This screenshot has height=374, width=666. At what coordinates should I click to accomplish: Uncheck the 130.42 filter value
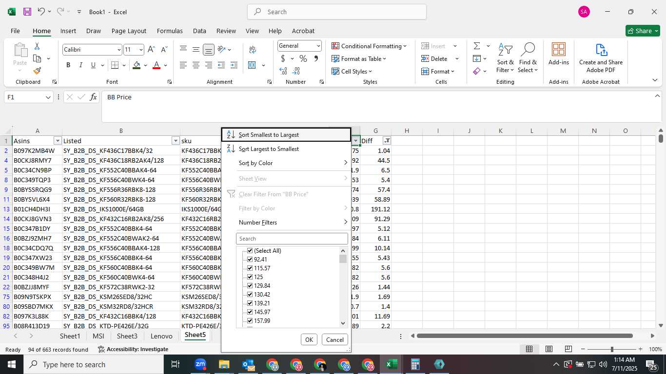point(250,295)
